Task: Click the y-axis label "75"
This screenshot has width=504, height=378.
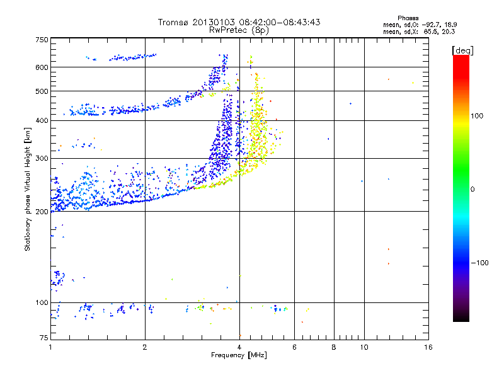Action: (44, 338)
